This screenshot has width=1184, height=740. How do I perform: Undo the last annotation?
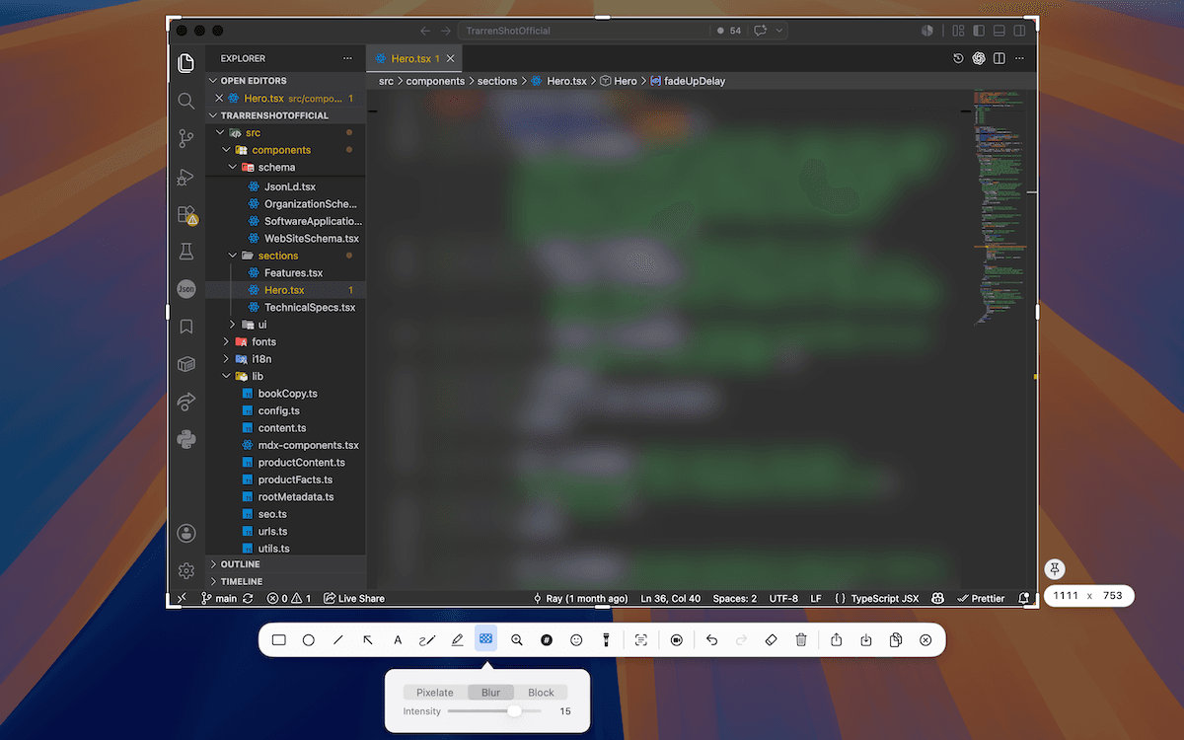(x=711, y=640)
